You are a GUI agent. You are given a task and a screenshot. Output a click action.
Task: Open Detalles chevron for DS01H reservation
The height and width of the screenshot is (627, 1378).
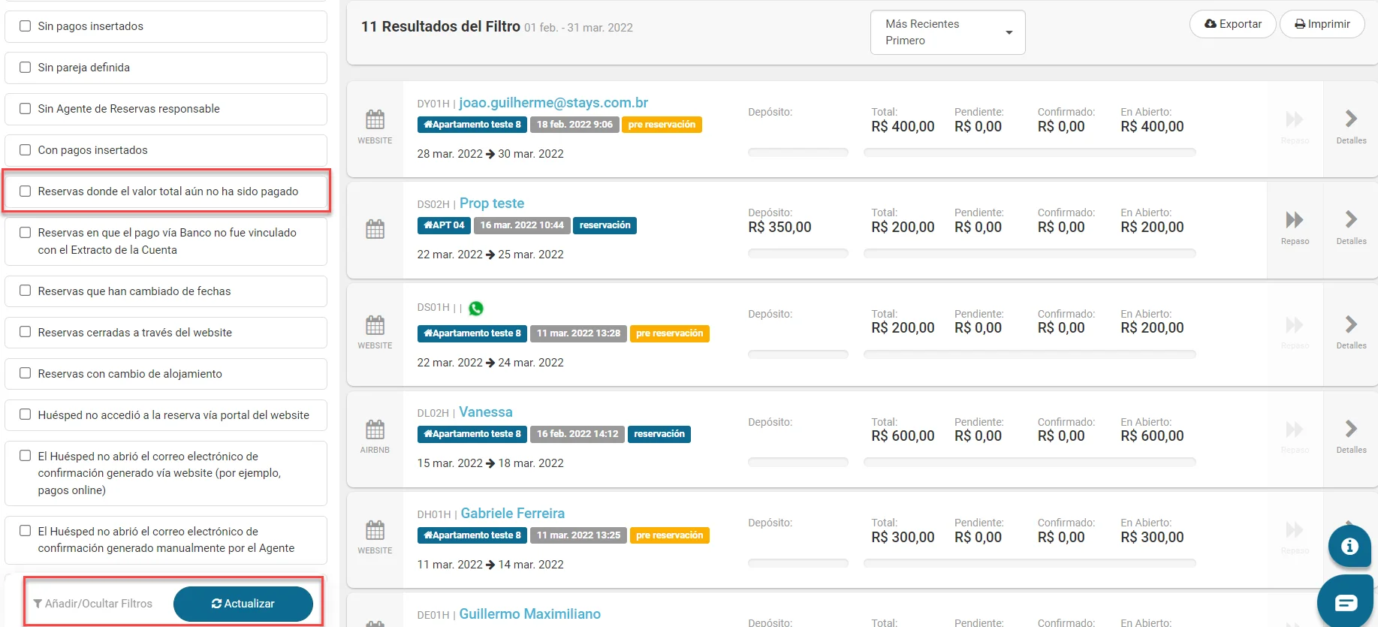click(x=1351, y=324)
